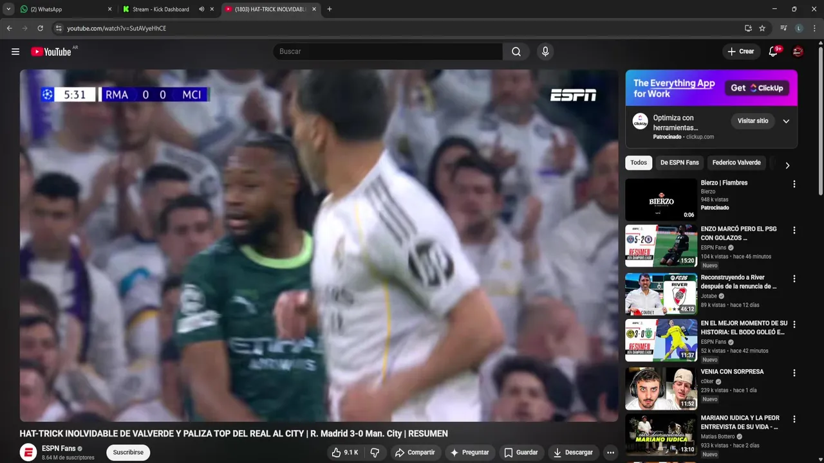Start voice search with microphone icon
824x463 pixels.
point(545,51)
